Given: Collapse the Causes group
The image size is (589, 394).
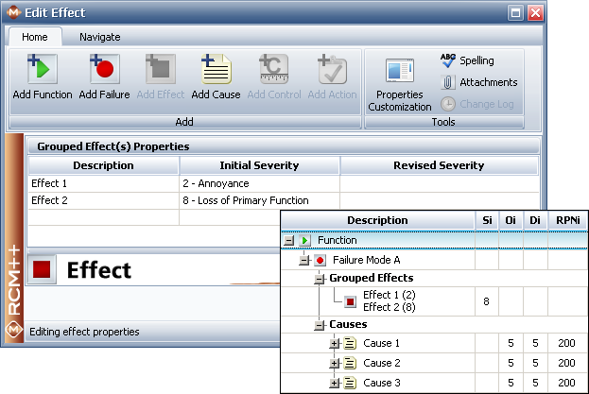Looking at the screenshot, I should [x=320, y=325].
